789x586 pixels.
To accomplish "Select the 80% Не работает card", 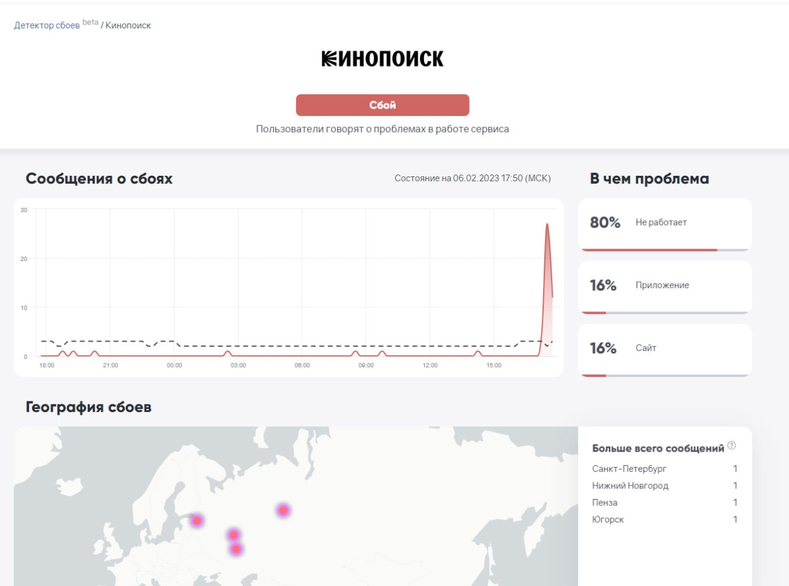I will 664,225.
